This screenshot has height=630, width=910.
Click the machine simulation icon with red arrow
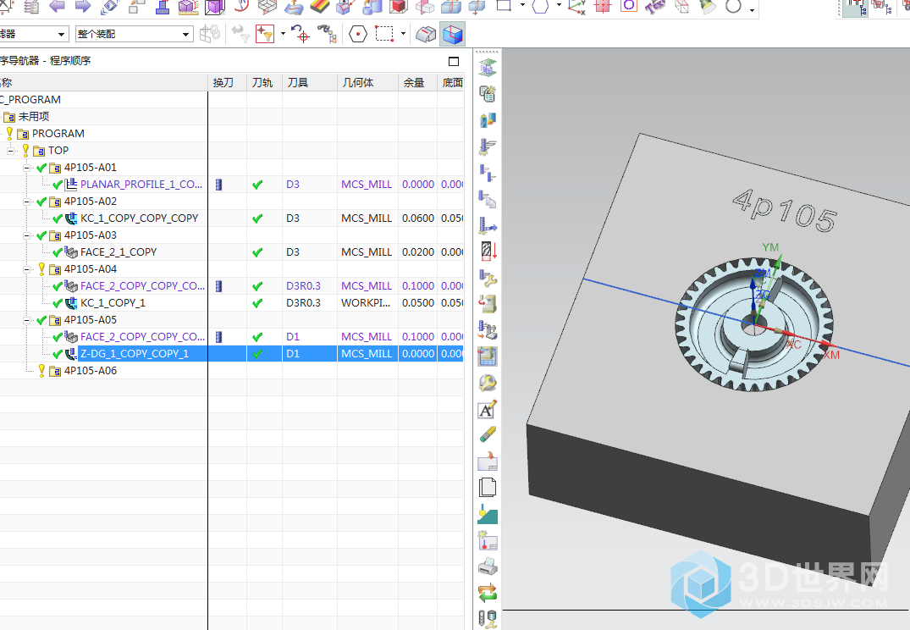[488, 304]
